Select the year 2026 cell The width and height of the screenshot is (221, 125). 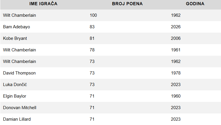click(x=176, y=27)
